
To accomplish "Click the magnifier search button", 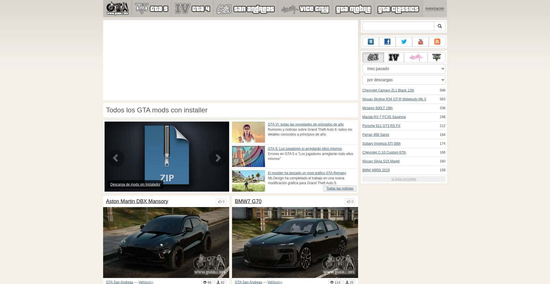I will click(x=440, y=26).
